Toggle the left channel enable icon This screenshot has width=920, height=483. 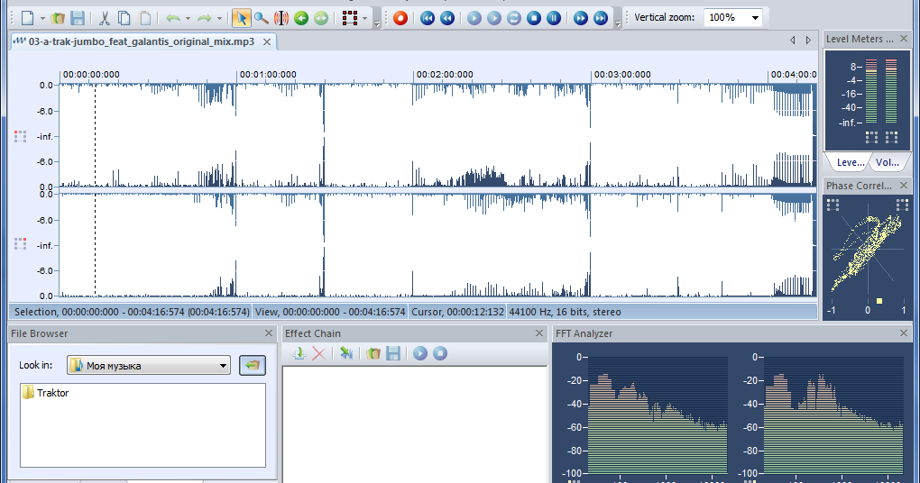pos(21,137)
